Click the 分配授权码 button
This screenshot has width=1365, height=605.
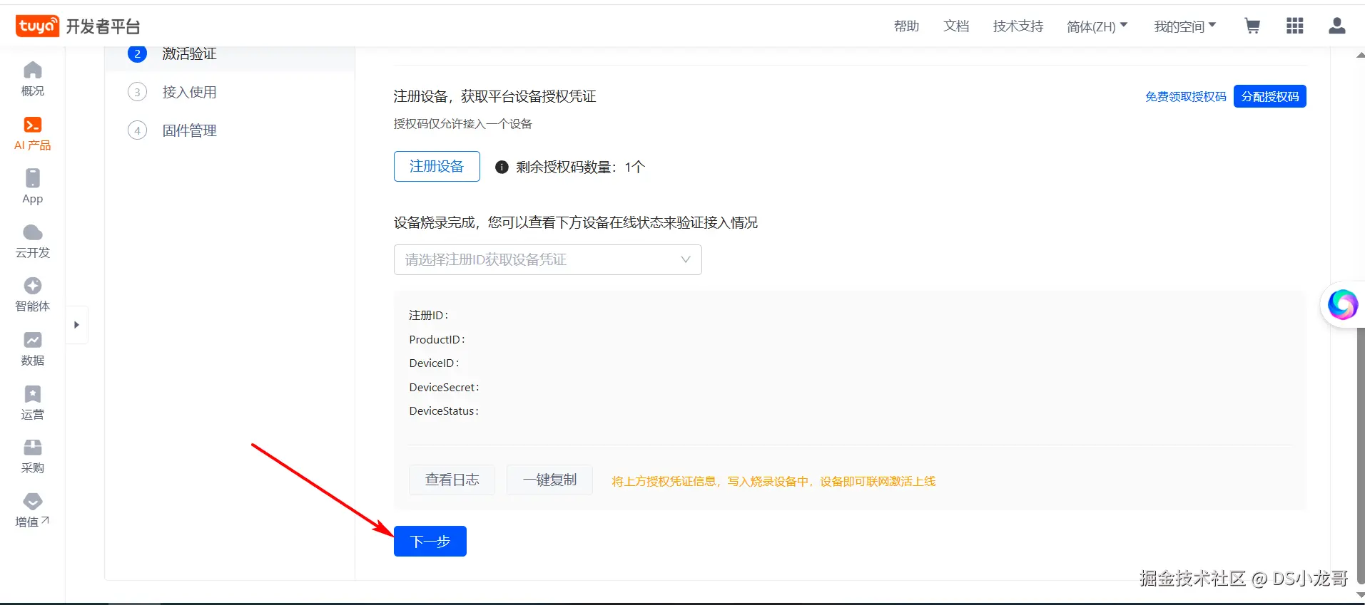pos(1270,96)
